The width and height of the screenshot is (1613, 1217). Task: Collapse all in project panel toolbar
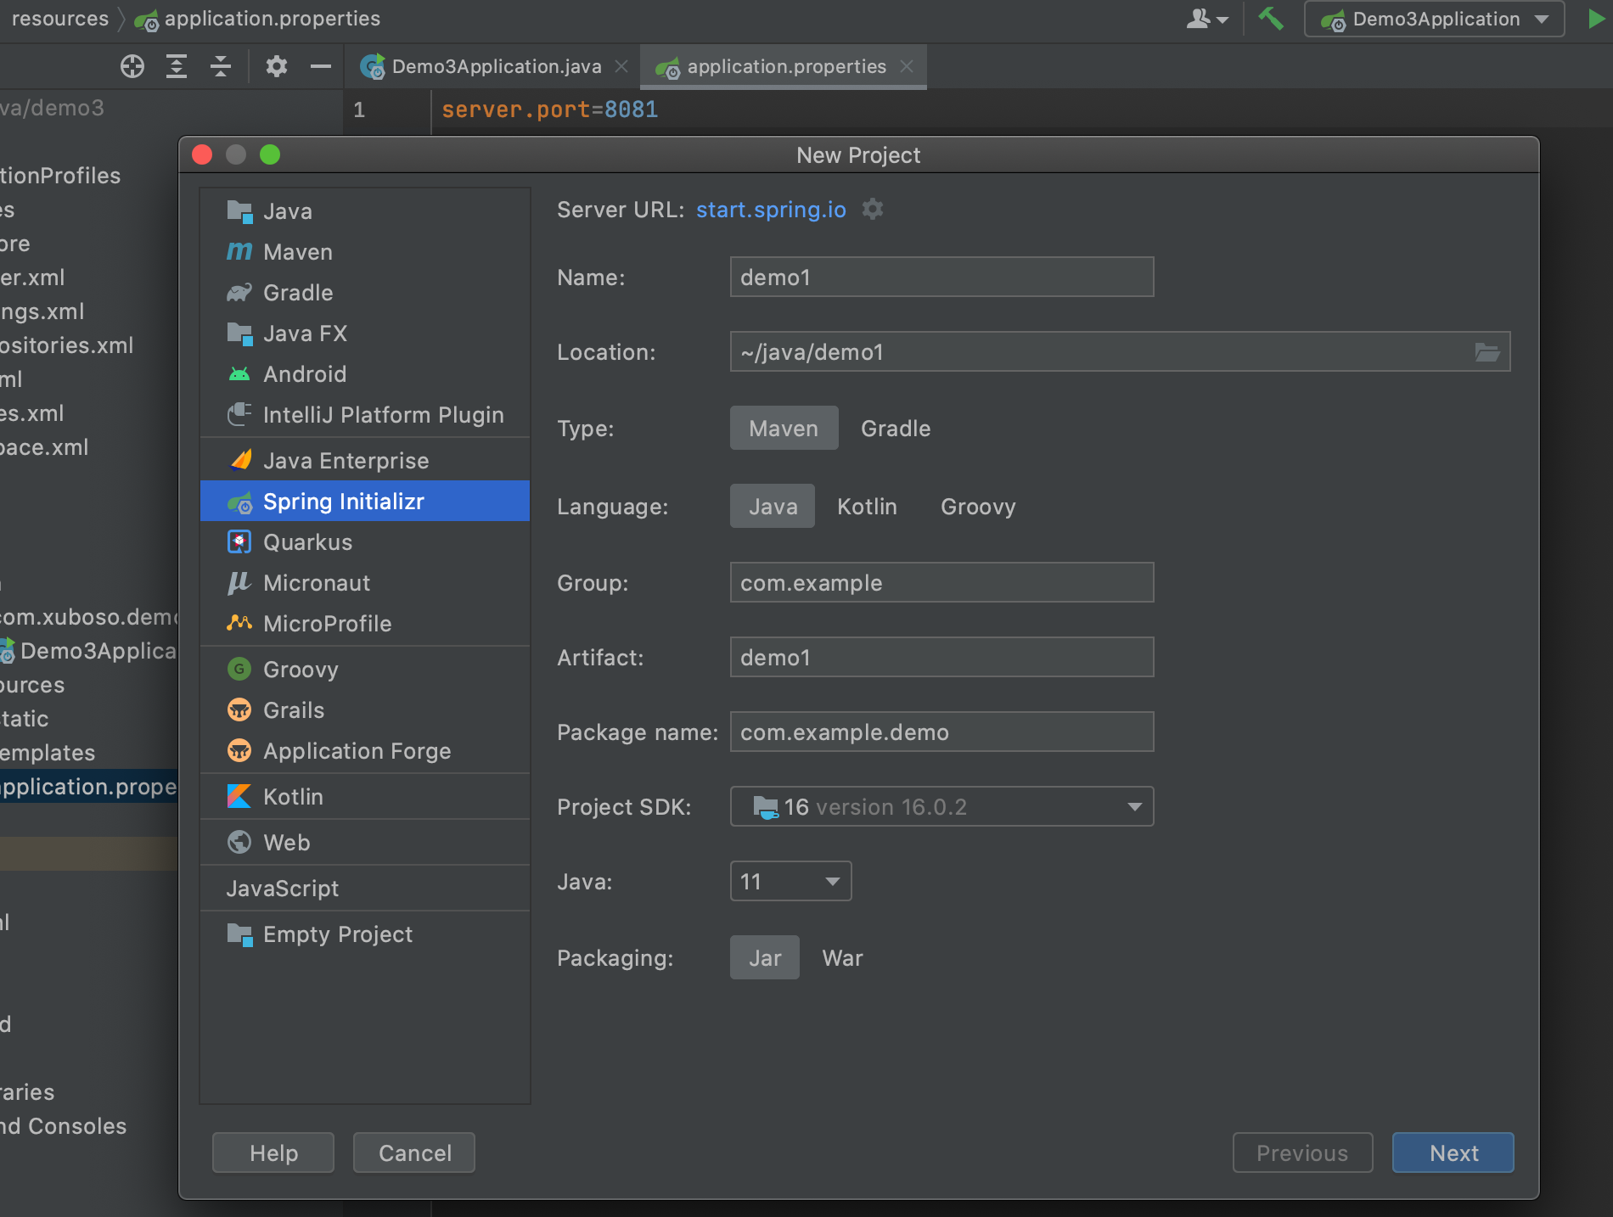coord(221,66)
